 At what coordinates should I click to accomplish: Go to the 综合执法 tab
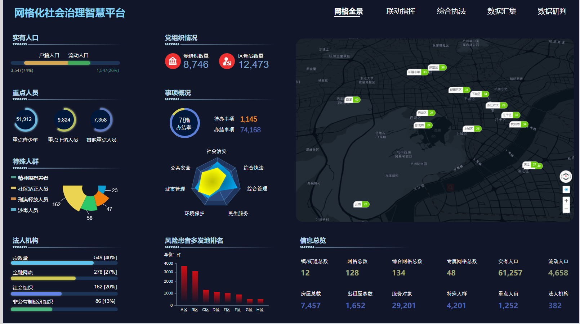pos(451,12)
